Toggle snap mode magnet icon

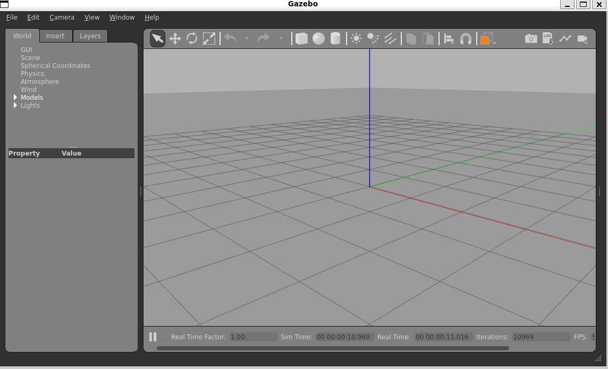[x=466, y=39]
